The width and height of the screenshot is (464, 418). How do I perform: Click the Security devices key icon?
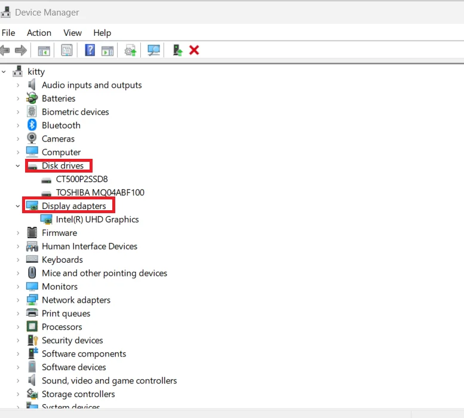pos(33,340)
